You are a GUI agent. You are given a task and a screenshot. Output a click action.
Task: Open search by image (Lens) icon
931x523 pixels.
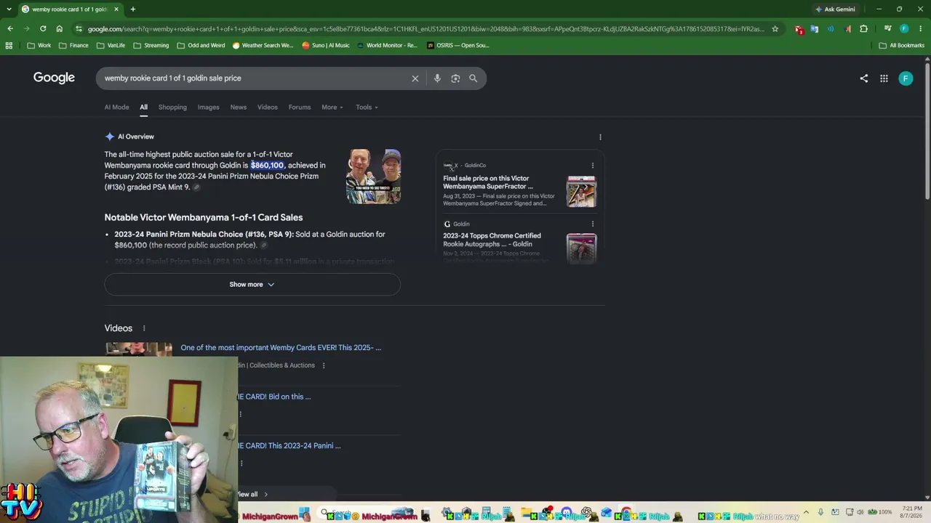click(455, 78)
